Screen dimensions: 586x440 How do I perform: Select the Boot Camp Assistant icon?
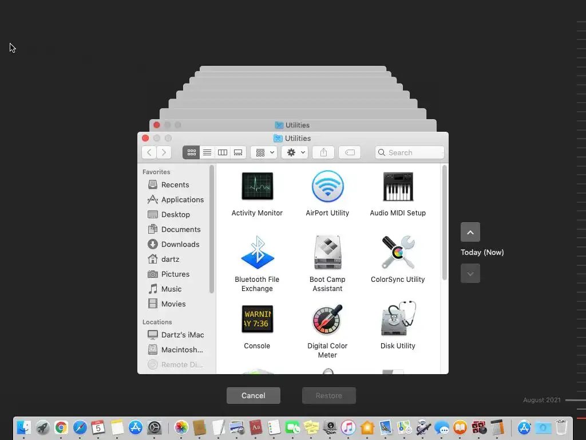click(327, 253)
